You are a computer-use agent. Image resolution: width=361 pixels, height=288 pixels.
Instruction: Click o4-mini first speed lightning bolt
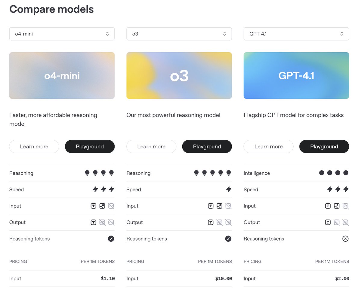(x=95, y=189)
